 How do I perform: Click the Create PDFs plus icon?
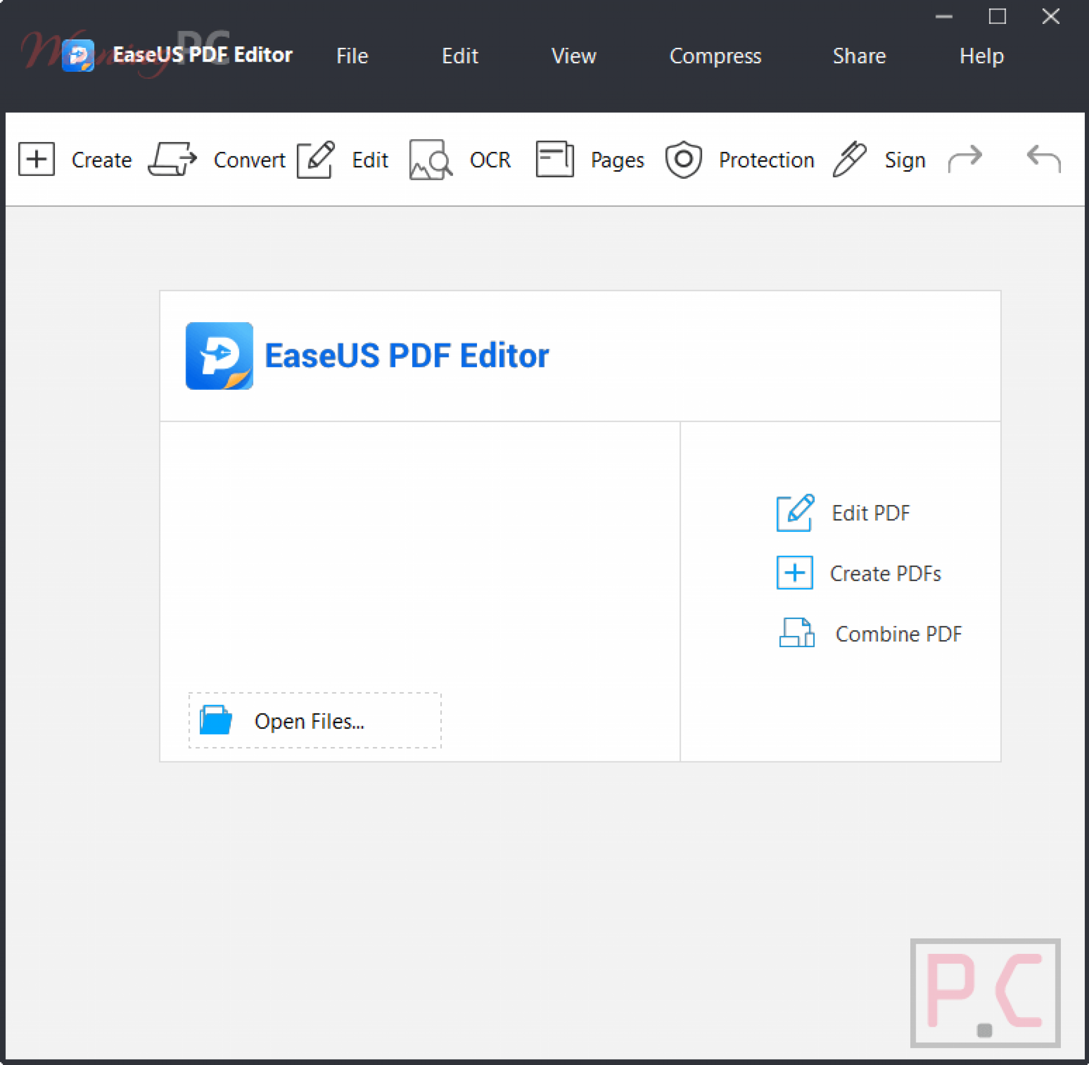click(794, 572)
